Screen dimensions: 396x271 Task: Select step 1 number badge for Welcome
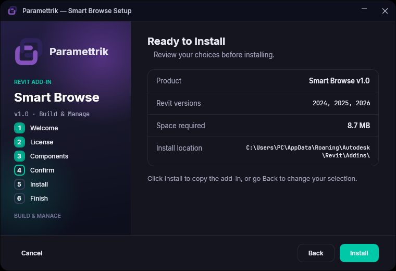coord(19,128)
